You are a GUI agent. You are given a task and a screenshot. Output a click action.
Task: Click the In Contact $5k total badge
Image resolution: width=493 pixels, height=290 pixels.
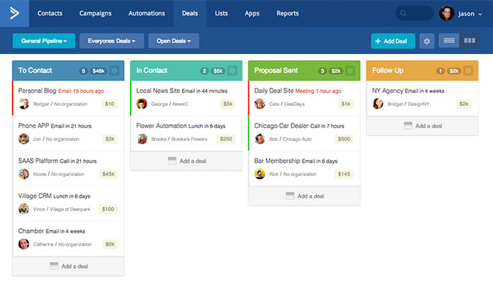(x=218, y=71)
